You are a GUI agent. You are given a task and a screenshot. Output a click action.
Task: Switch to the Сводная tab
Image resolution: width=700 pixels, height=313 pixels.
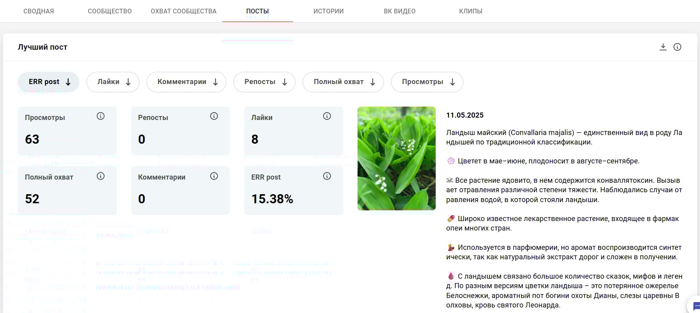click(x=39, y=11)
